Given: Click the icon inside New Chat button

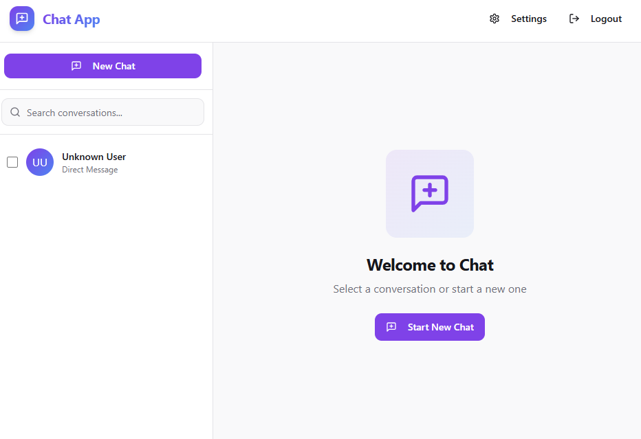Looking at the screenshot, I should coord(76,66).
